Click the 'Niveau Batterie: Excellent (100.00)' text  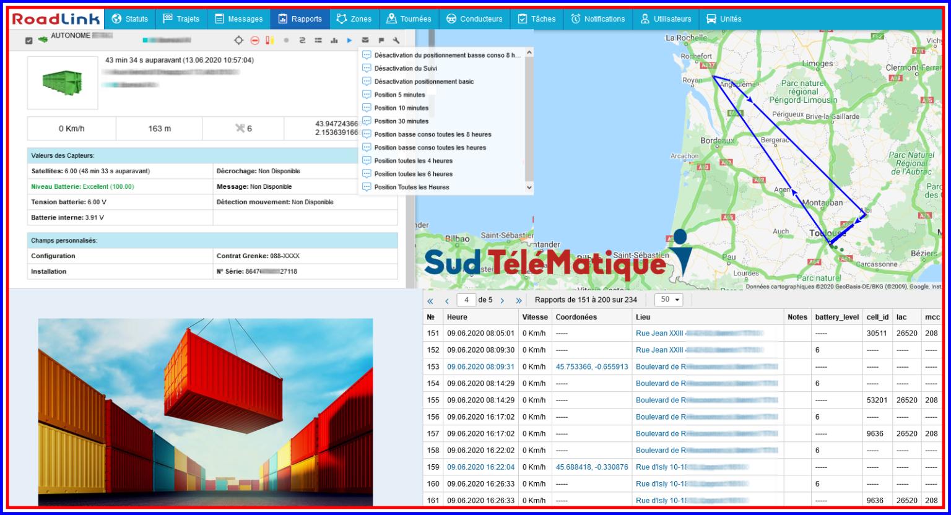(82, 186)
